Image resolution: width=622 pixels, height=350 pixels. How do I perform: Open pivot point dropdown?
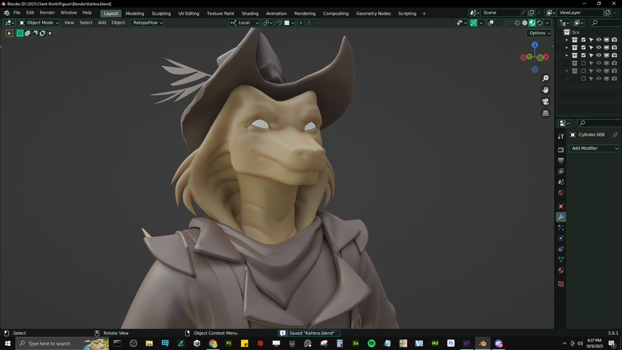click(x=267, y=22)
